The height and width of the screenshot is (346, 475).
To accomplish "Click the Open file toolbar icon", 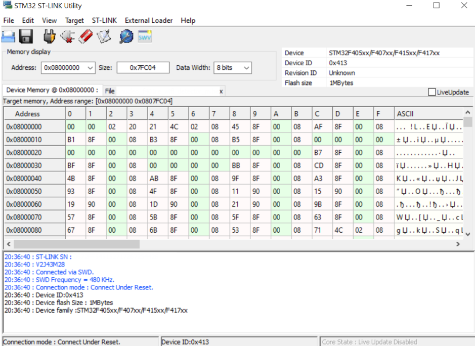I will [x=8, y=36].
